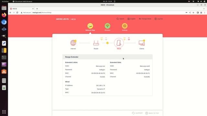The width and height of the screenshot is (207, 116).
Task: Toggle the Chromium side panel icon
Action: 198,13
